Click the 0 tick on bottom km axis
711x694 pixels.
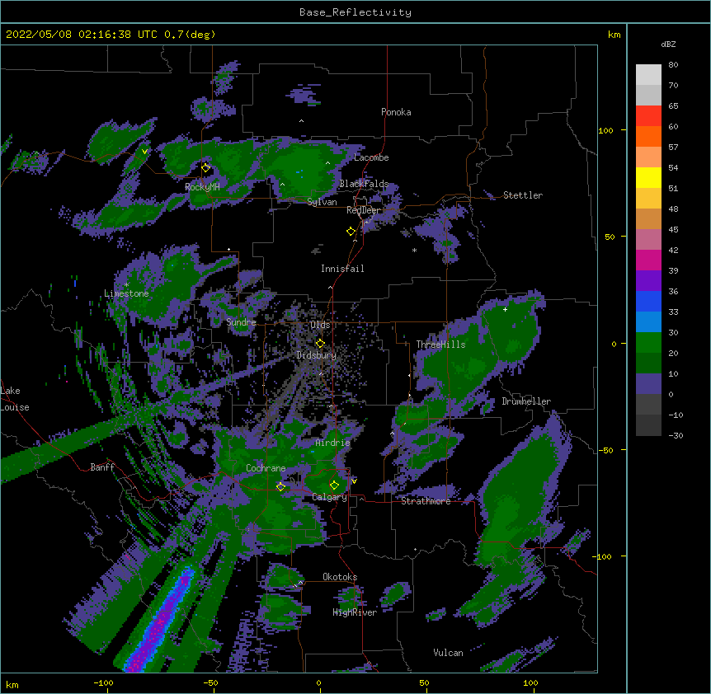(318, 682)
